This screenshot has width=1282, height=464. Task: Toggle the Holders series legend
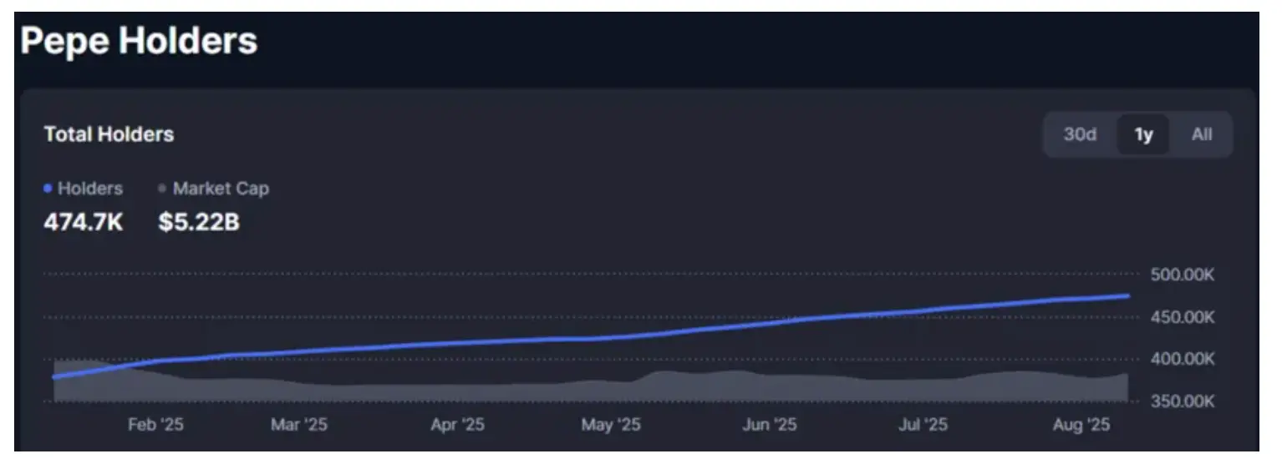click(84, 189)
